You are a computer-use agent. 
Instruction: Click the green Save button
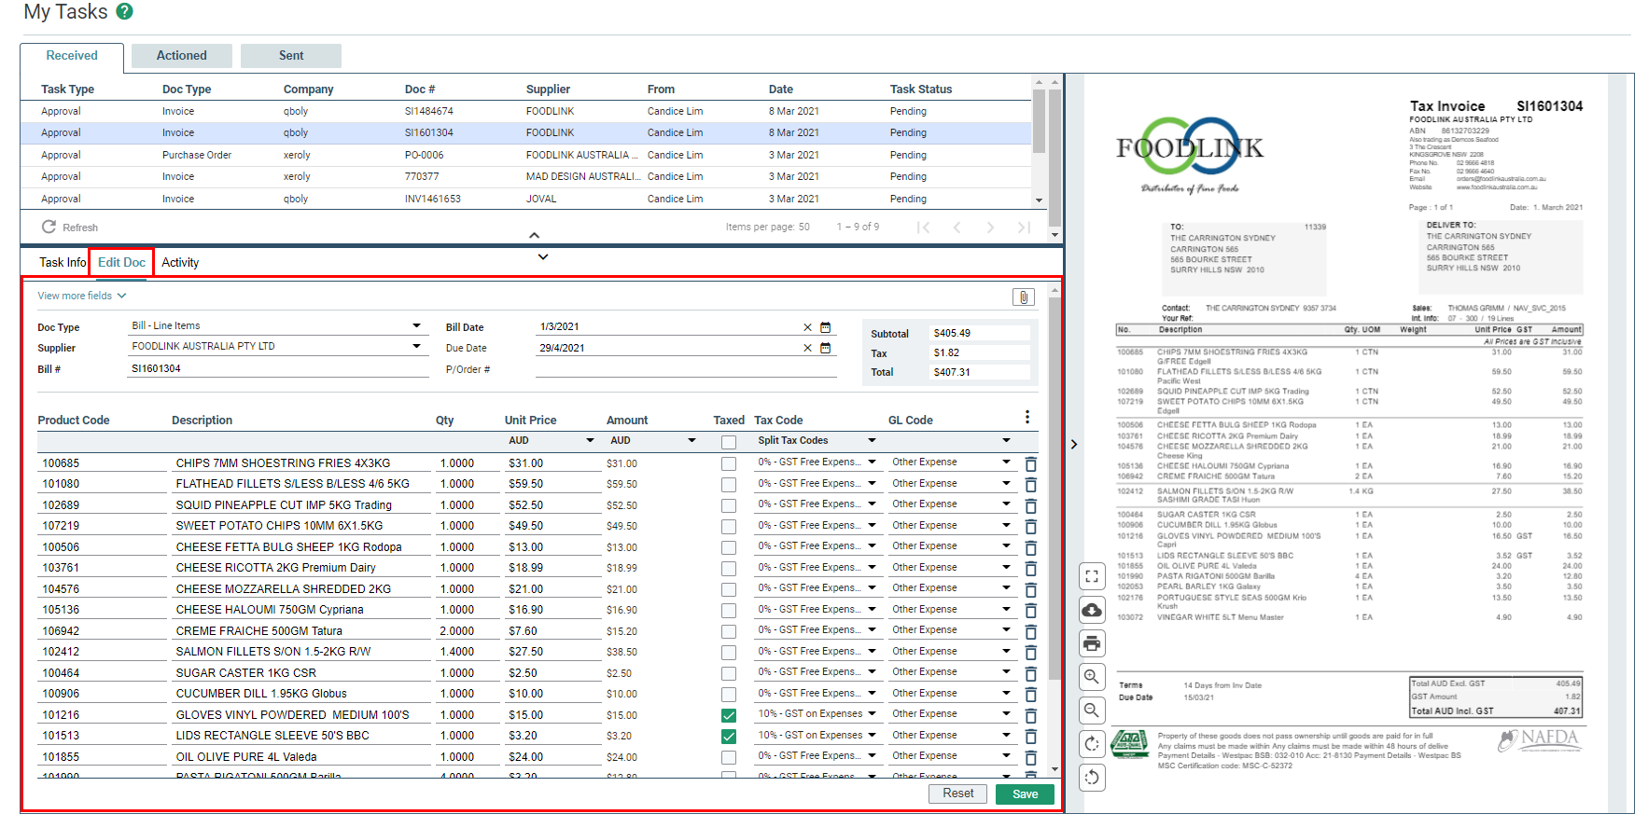(x=1024, y=794)
